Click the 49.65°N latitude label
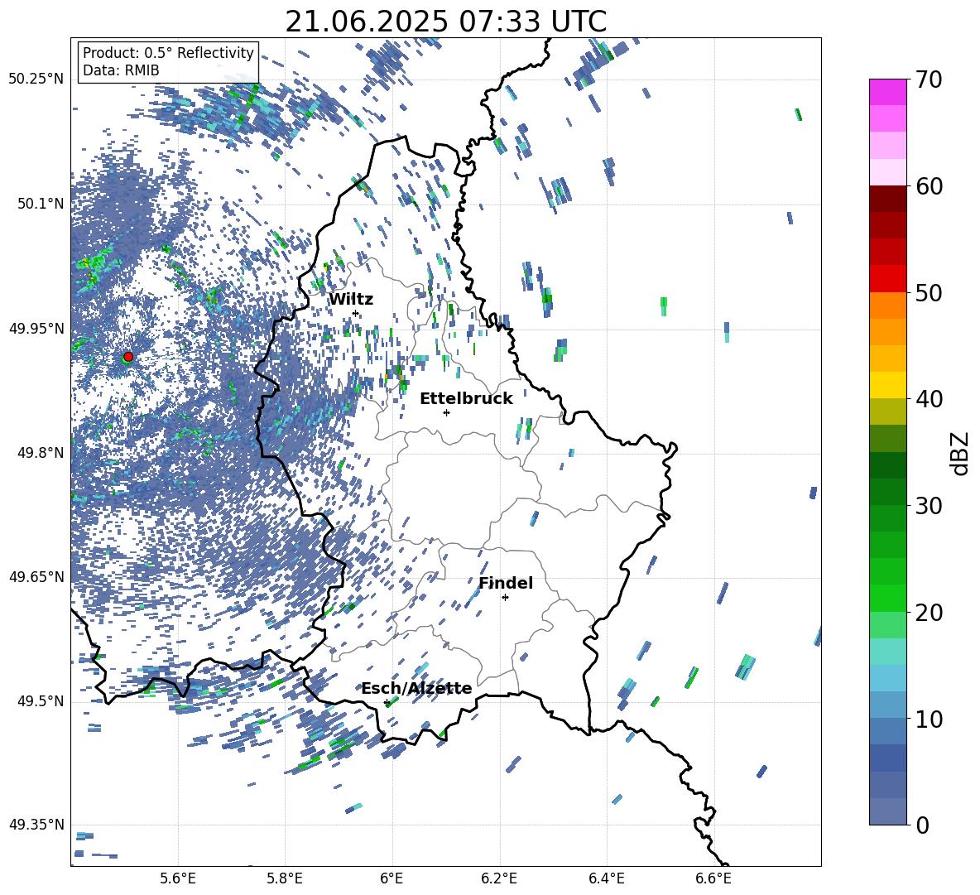The height and width of the screenshot is (895, 980). (x=36, y=576)
